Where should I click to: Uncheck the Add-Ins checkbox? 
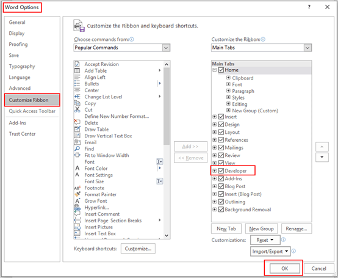[x=221, y=178]
